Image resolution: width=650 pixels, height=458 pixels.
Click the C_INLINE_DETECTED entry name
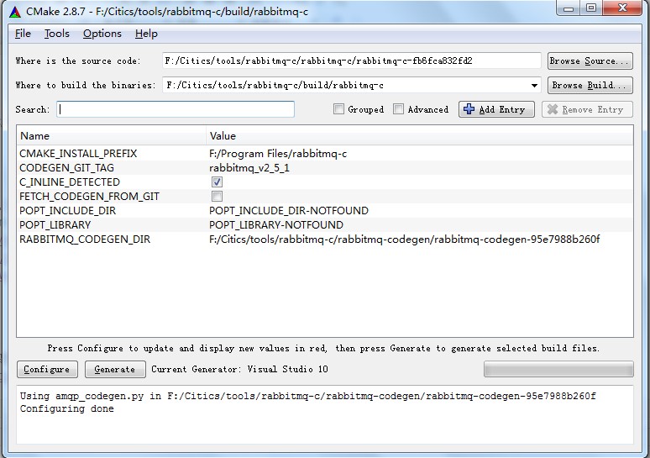[69, 182]
